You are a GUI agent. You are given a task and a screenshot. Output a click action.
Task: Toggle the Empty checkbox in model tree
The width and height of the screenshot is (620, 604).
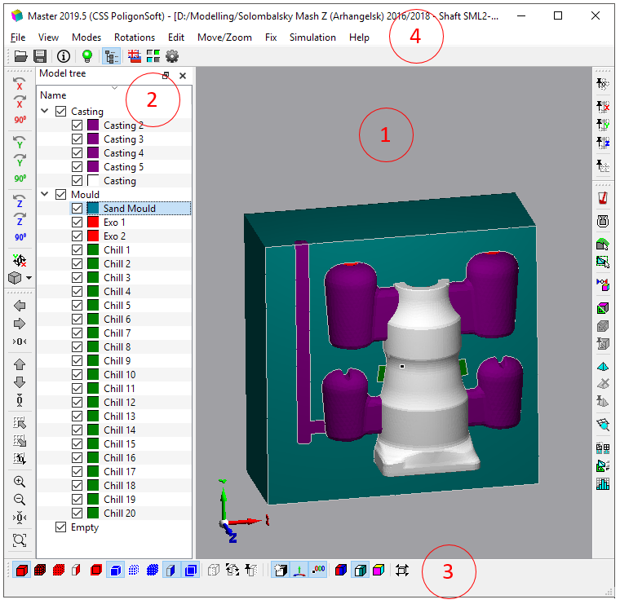click(60, 527)
